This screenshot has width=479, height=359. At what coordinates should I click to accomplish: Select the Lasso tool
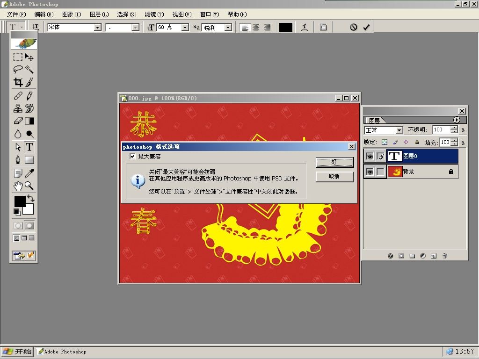[x=18, y=70]
